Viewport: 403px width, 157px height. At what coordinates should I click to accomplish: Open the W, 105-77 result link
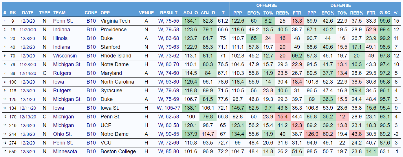tap(168, 108)
